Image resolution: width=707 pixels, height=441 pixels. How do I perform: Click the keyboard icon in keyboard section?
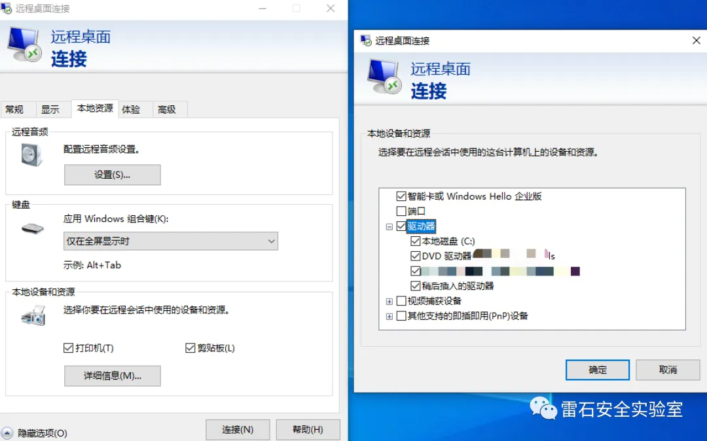[x=33, y=228]
